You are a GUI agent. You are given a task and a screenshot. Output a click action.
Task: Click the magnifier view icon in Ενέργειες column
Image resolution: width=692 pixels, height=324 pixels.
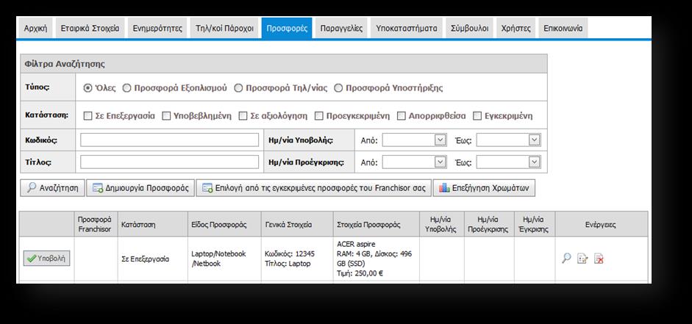pyautogui.click(x=566, y=259)
